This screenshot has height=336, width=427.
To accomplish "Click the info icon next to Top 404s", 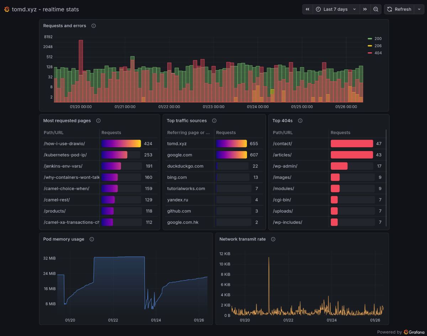I will coord(300,121).
